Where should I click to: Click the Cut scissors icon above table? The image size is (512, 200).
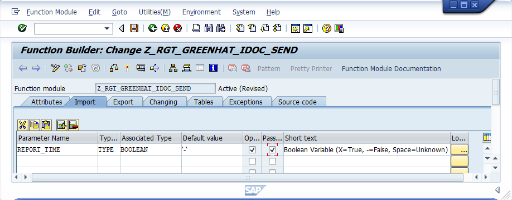point(22,124)
